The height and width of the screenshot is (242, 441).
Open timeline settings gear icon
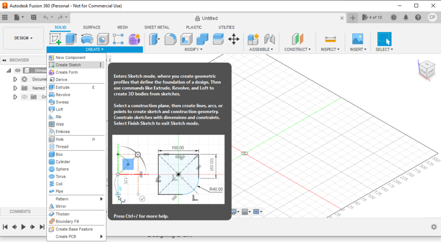pos(434,227)
